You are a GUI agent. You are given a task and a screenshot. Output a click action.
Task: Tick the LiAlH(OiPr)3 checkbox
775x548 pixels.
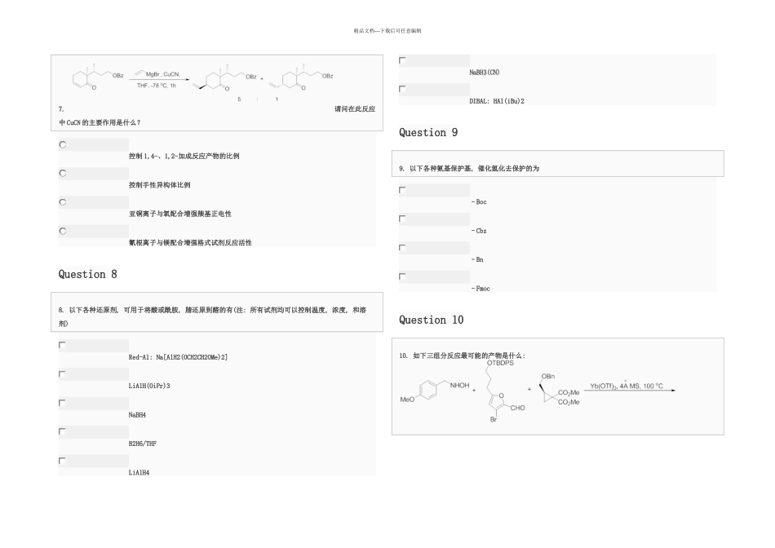click(x=62, y=374)
